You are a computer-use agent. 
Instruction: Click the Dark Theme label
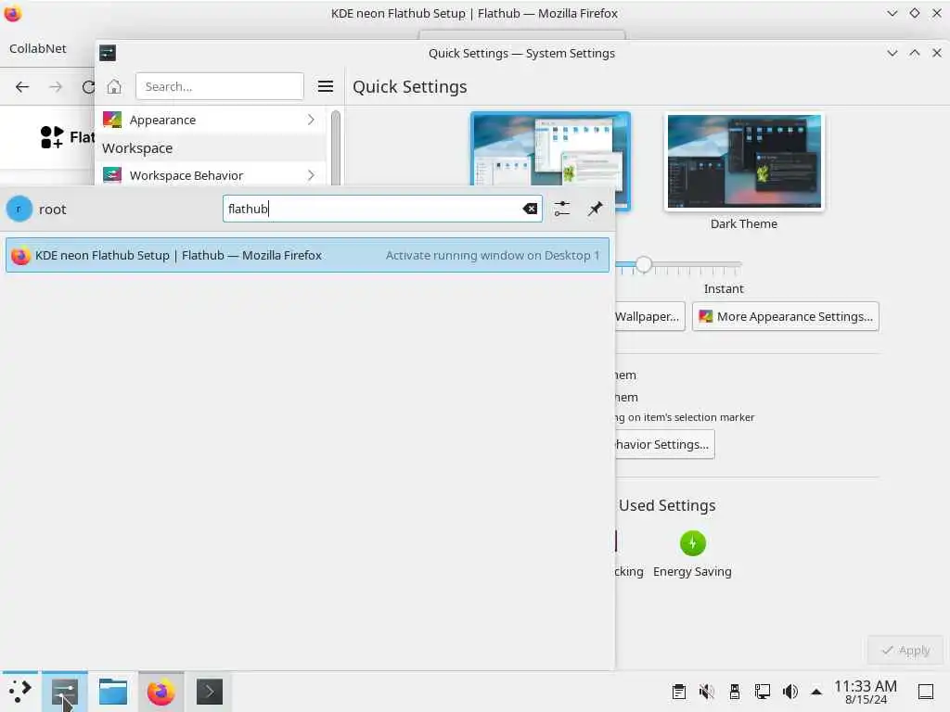(x=744, y=224)
